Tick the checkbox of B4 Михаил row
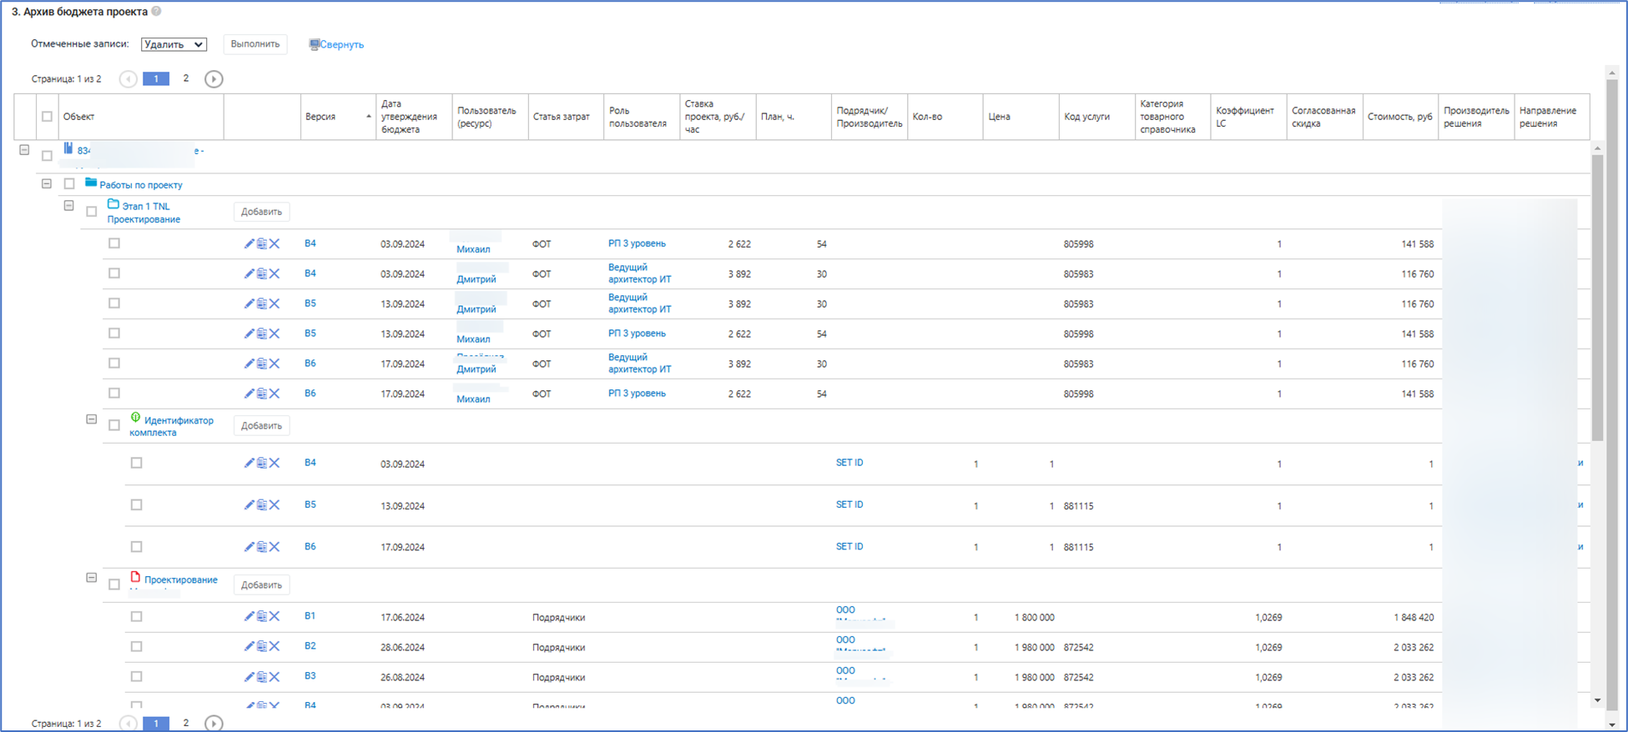Screen dimensions: 1628x732 (x=114, y=243)
